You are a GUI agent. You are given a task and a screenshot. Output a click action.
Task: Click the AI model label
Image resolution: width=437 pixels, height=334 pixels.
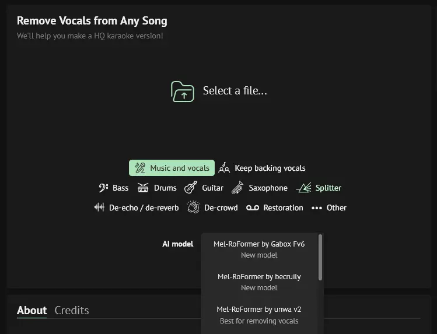coord(178,244)
